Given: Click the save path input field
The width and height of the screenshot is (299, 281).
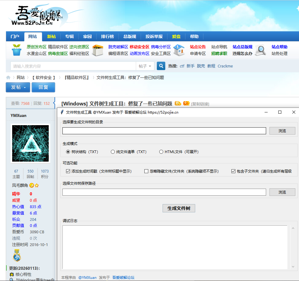Looking at the screenshot, I should [x=164, y=192].
